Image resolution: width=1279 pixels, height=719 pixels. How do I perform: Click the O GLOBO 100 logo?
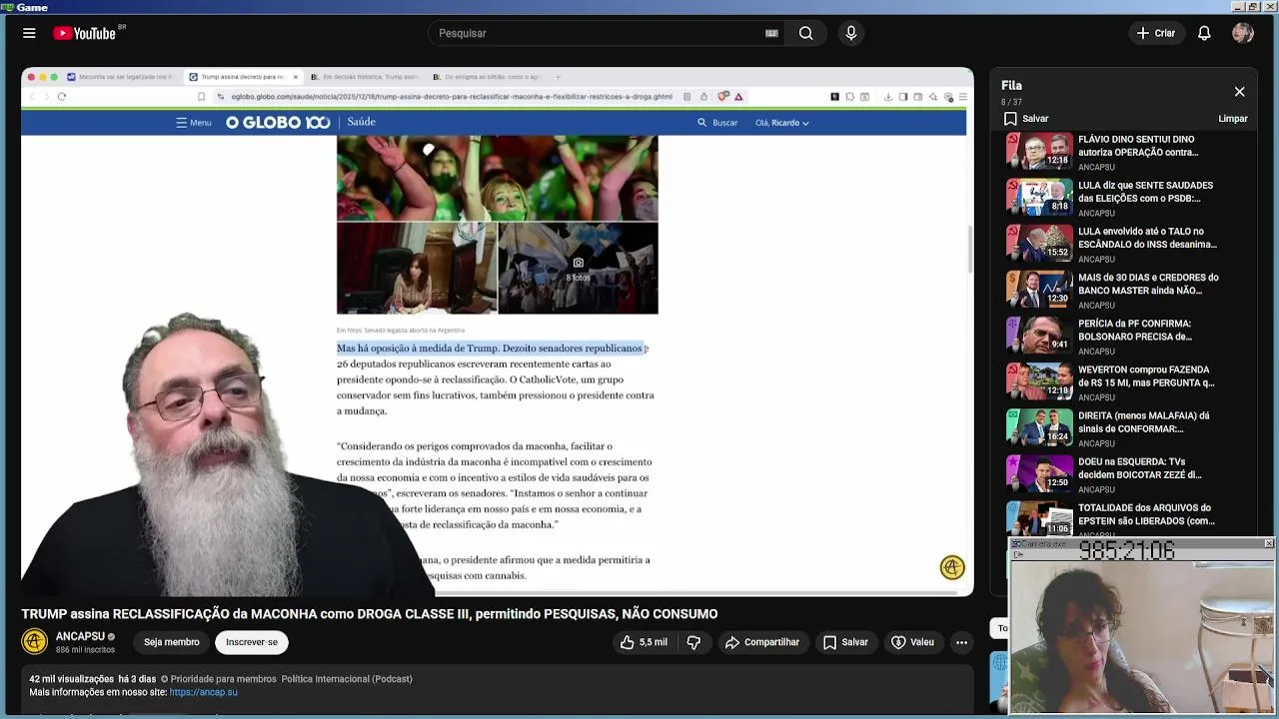pyautogui.click(x=278, y=122)
